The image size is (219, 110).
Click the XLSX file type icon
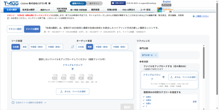click(72, 77)
